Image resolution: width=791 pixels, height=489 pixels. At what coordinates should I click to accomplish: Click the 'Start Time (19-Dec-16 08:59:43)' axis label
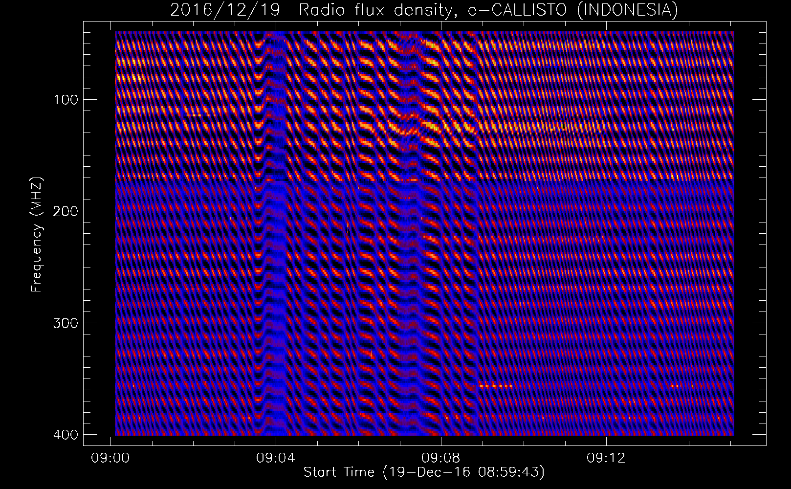[x=424, y=473]
